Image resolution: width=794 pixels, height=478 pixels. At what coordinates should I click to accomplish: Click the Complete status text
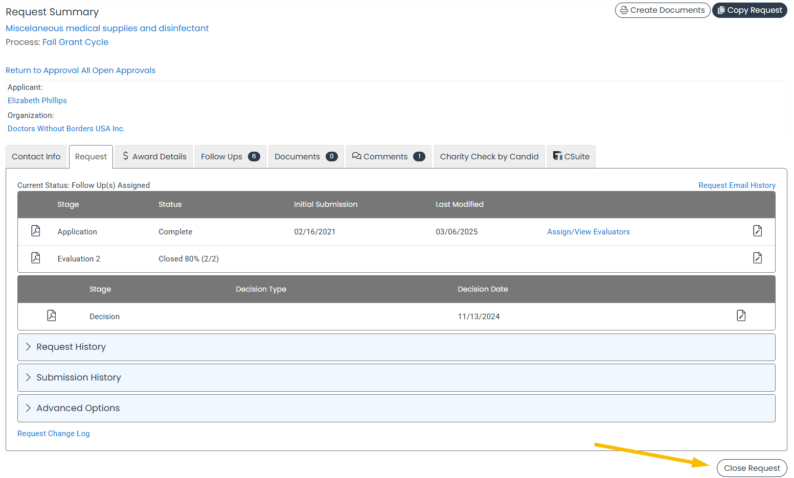tap(175, 232)
